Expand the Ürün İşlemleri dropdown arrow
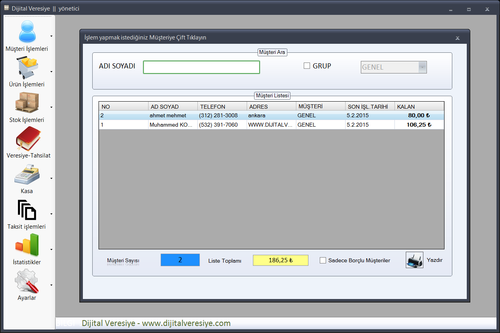Viewport: 500px width, 333px height. pos(51,72)
